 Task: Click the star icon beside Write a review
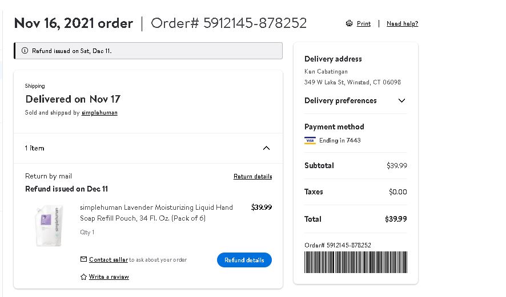(83, 276)
